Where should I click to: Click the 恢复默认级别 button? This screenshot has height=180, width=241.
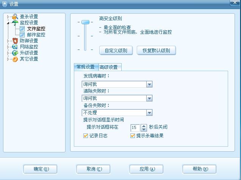pyautogui.click(x=156, y=50)
